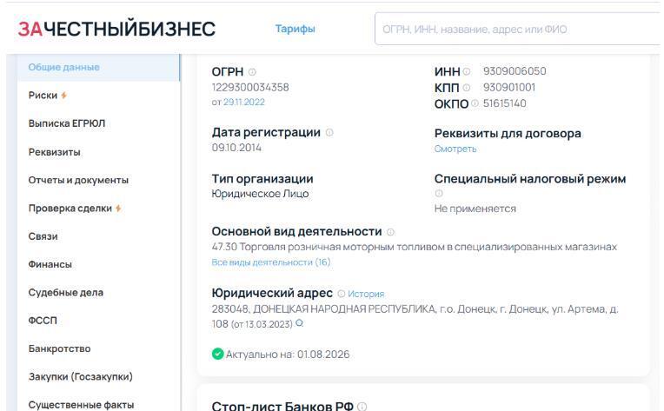This screenshot has height=411, width=664.
Task: Click the Юридическое Лицо text
Action: point(260,194)
